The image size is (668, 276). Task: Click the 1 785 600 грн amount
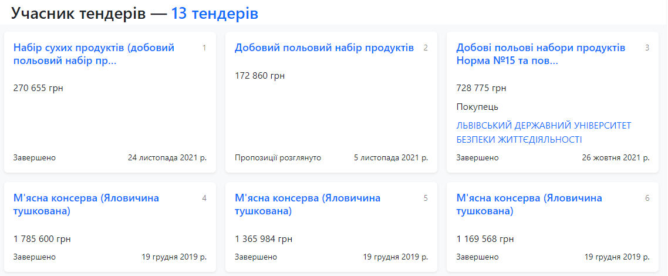(42, 239)
